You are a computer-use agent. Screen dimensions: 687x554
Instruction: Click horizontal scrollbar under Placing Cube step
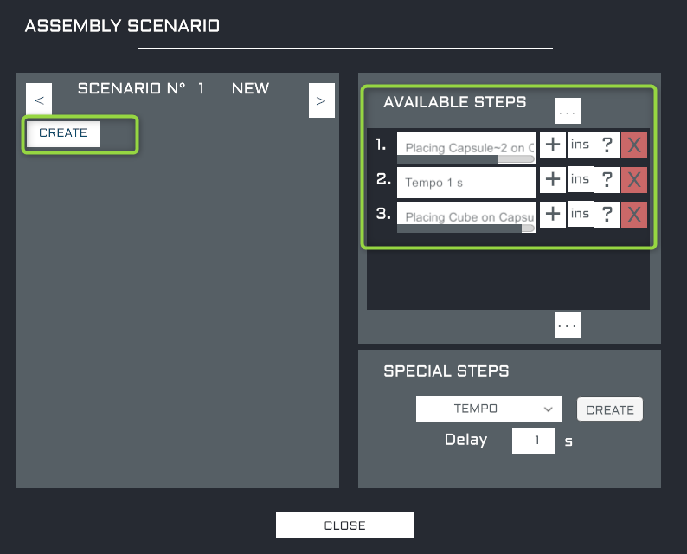tap(465, 229)
